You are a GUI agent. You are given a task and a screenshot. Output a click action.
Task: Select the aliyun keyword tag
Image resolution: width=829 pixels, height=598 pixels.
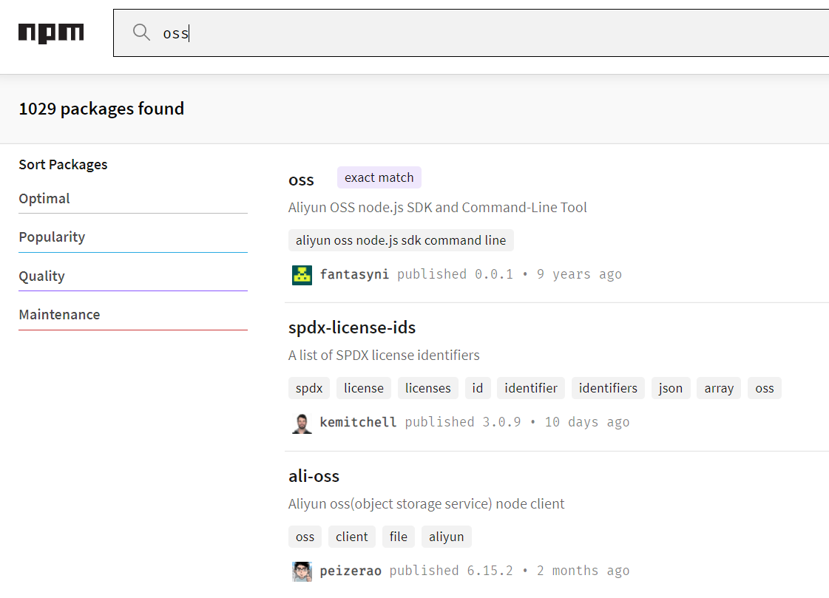(x=446, y=537)
